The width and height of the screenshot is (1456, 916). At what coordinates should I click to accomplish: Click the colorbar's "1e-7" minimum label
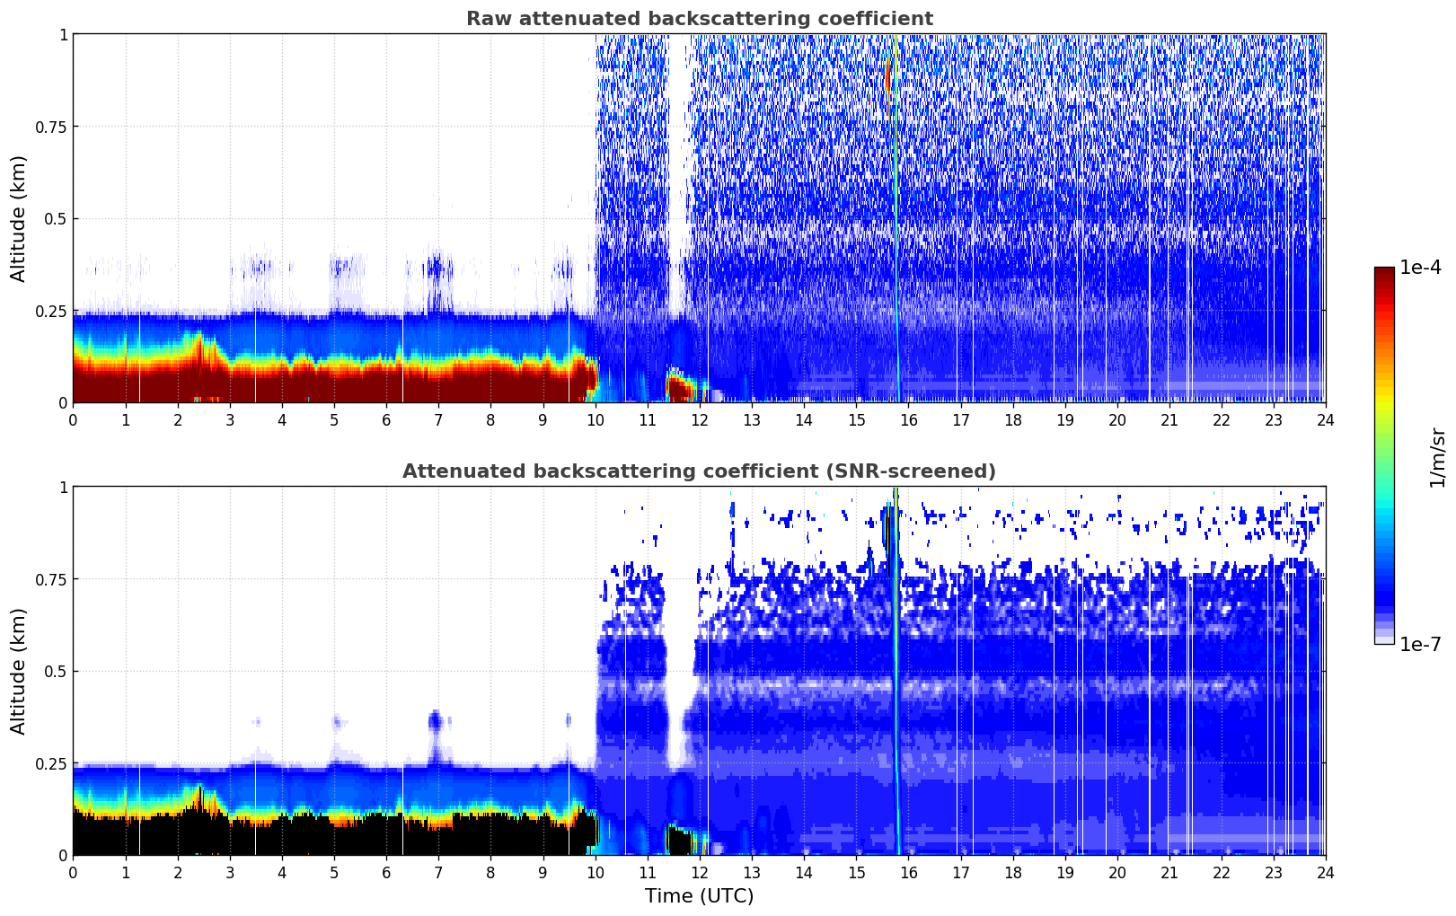point(1419,644)
